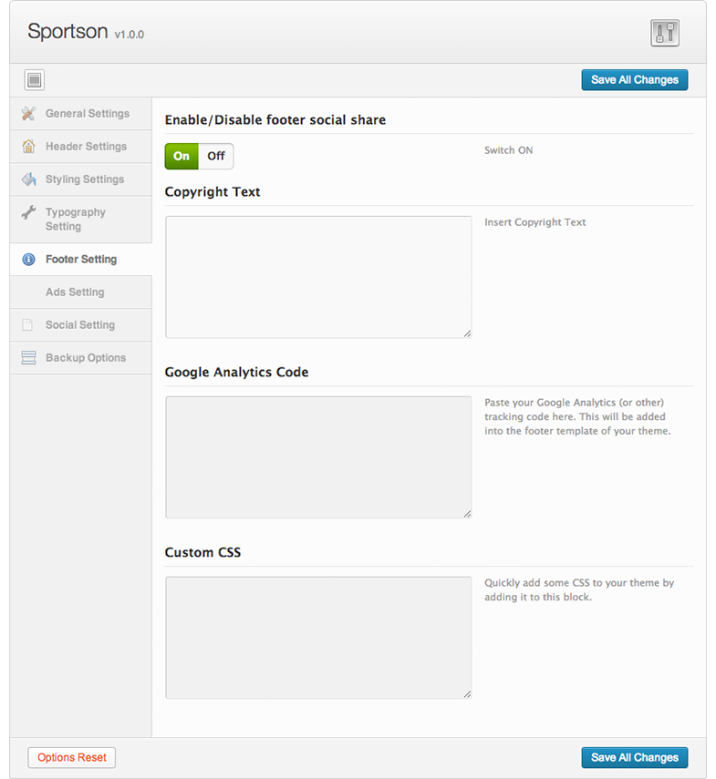Click the house icon for Header Settings
Screen dimensions: 716x779
click(x=28, y=147)
